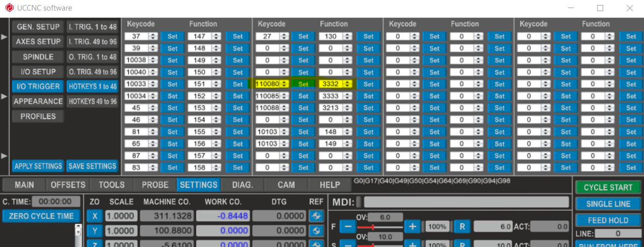Switch to the OFFSETS tab
644x247 pixels.
68,185
